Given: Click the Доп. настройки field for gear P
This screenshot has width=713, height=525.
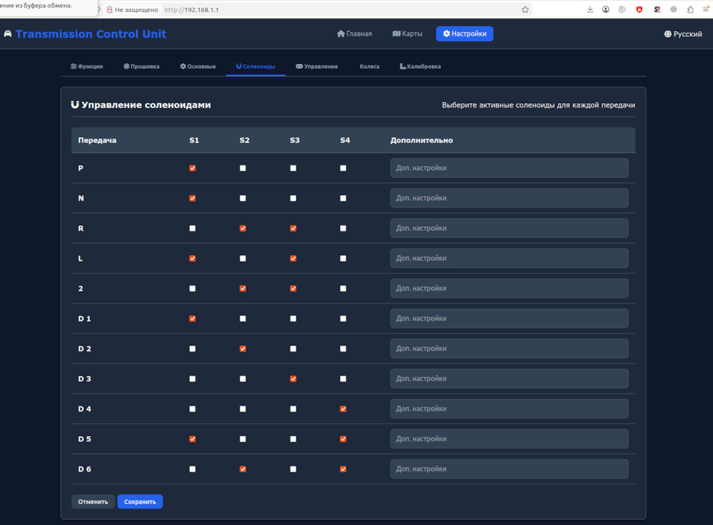Looking at the screenshot, I should (x=509, y=168).
